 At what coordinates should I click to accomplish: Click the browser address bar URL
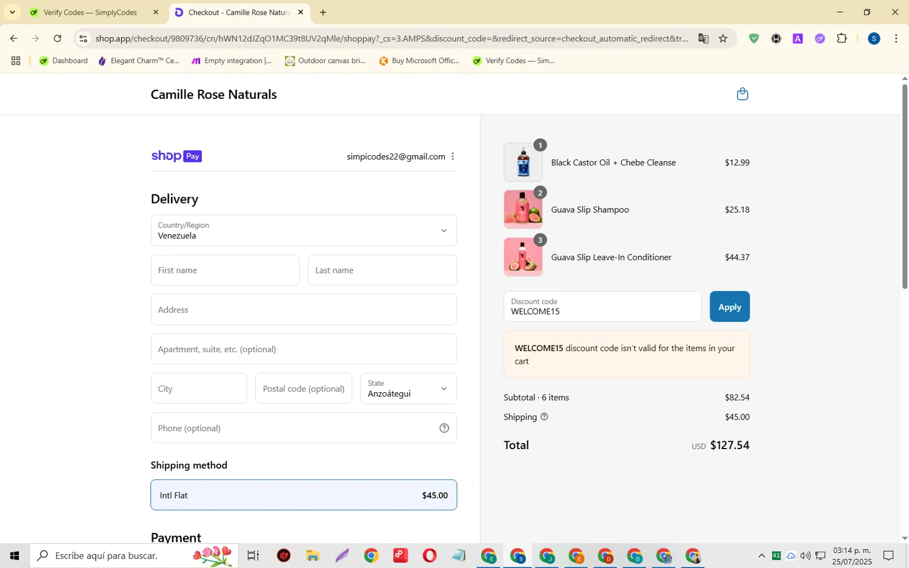point(391,38)
